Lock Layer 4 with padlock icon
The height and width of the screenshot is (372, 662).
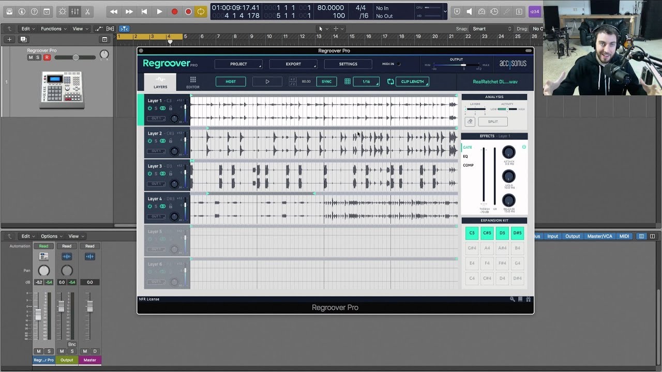[x=171, y=206]
